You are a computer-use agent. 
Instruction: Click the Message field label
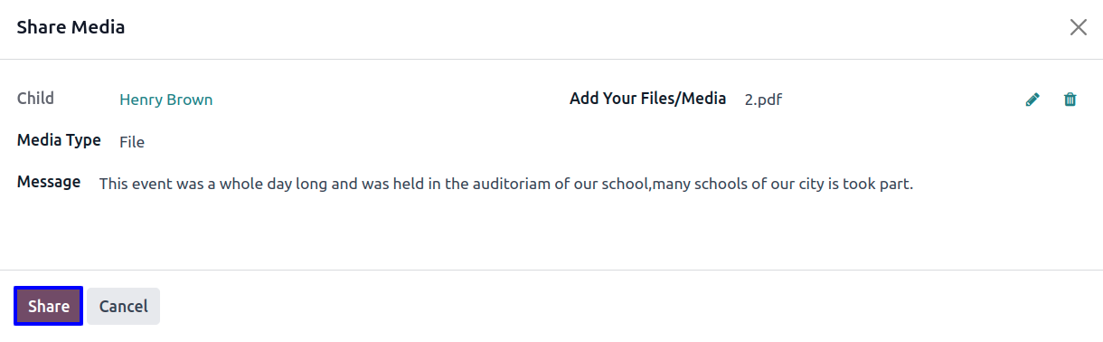(x=49, y=182)
